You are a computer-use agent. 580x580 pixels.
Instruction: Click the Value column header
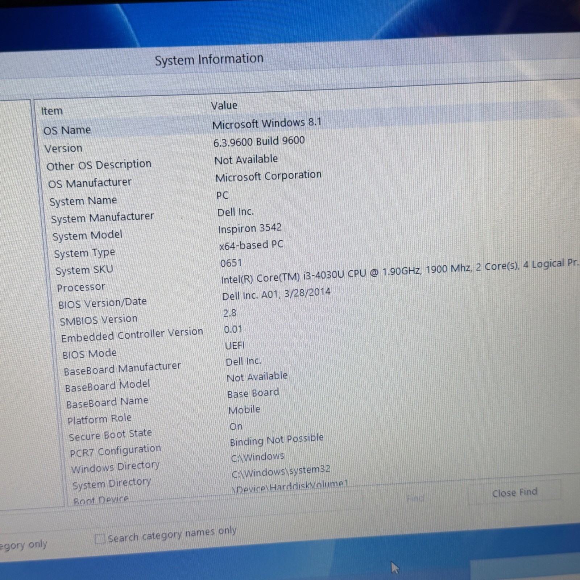224,105
